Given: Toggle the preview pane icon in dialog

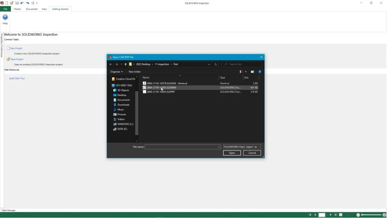Looking at the screenshot, I should [x=252, y=72].
